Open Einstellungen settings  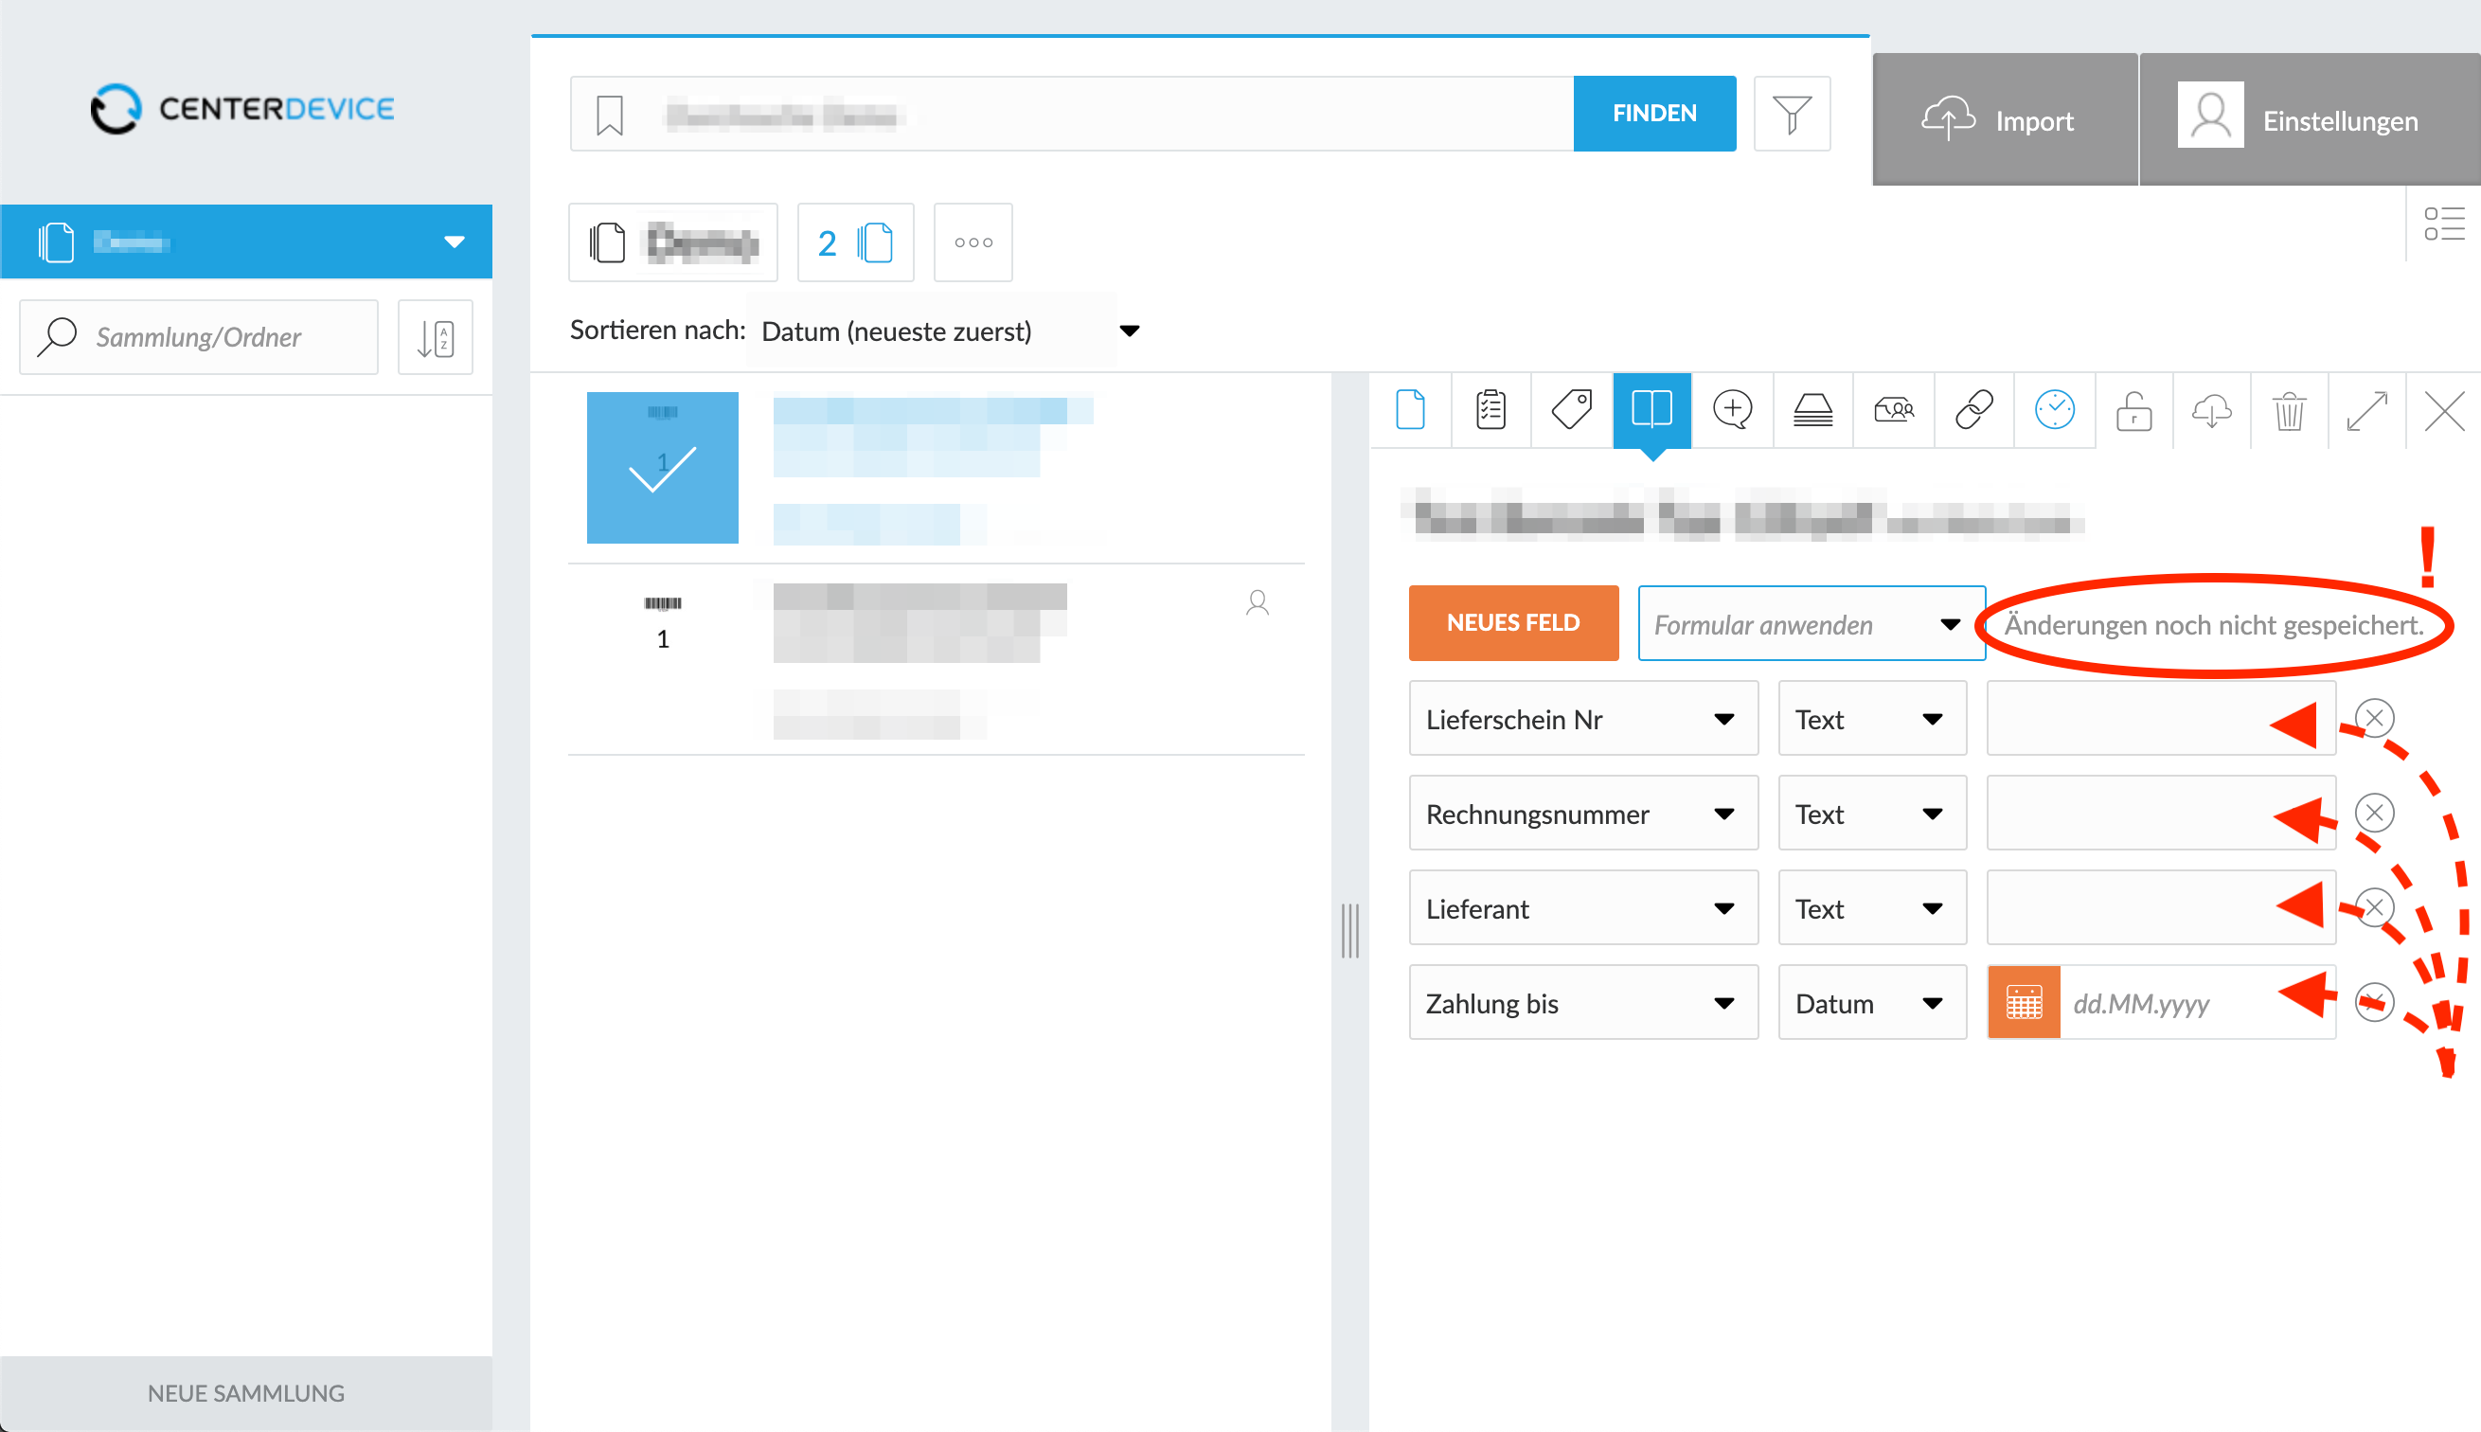[x=2308, y=120]
